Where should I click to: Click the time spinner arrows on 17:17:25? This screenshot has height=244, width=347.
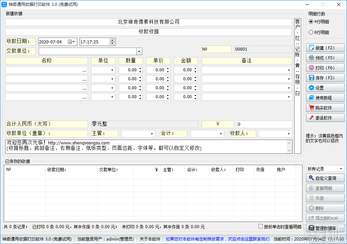(x=112, y=42)
